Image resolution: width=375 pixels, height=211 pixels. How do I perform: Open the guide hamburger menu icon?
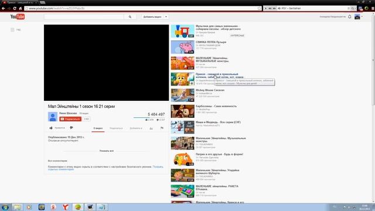tap(12, 30)
